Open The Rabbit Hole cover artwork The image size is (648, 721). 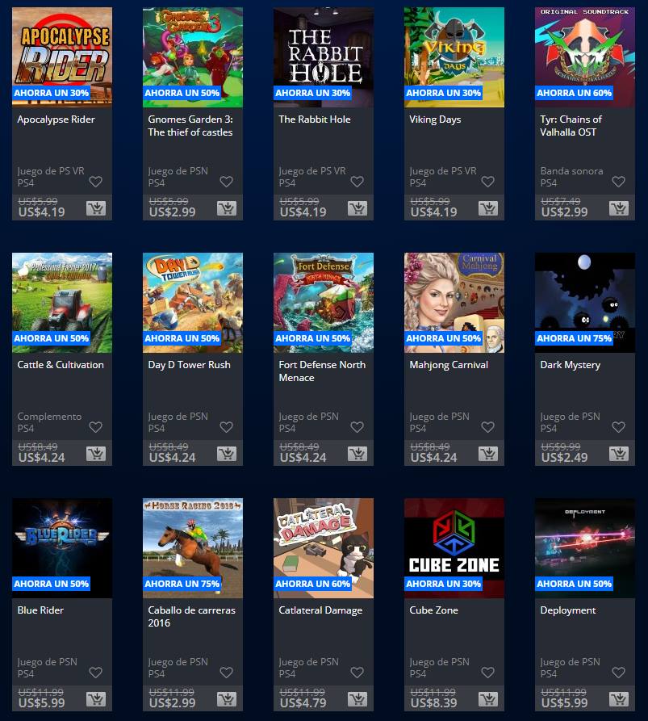pyautogui.click(x=324, y=57)
